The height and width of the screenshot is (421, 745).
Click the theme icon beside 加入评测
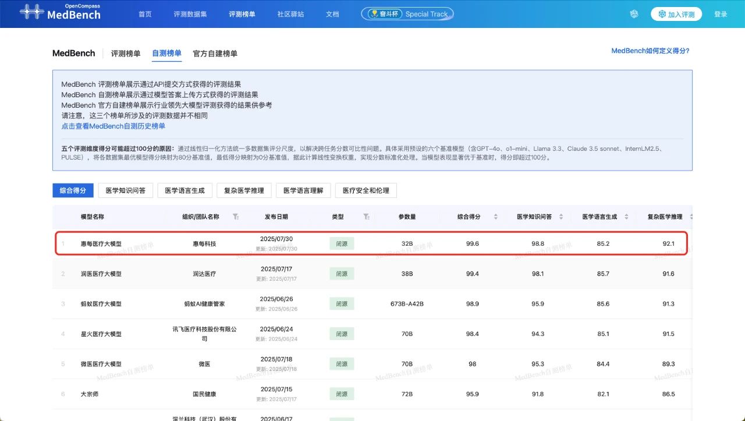pos(634,14)
